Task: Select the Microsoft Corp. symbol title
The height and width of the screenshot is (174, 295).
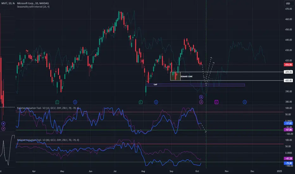Action: (33, 3)
